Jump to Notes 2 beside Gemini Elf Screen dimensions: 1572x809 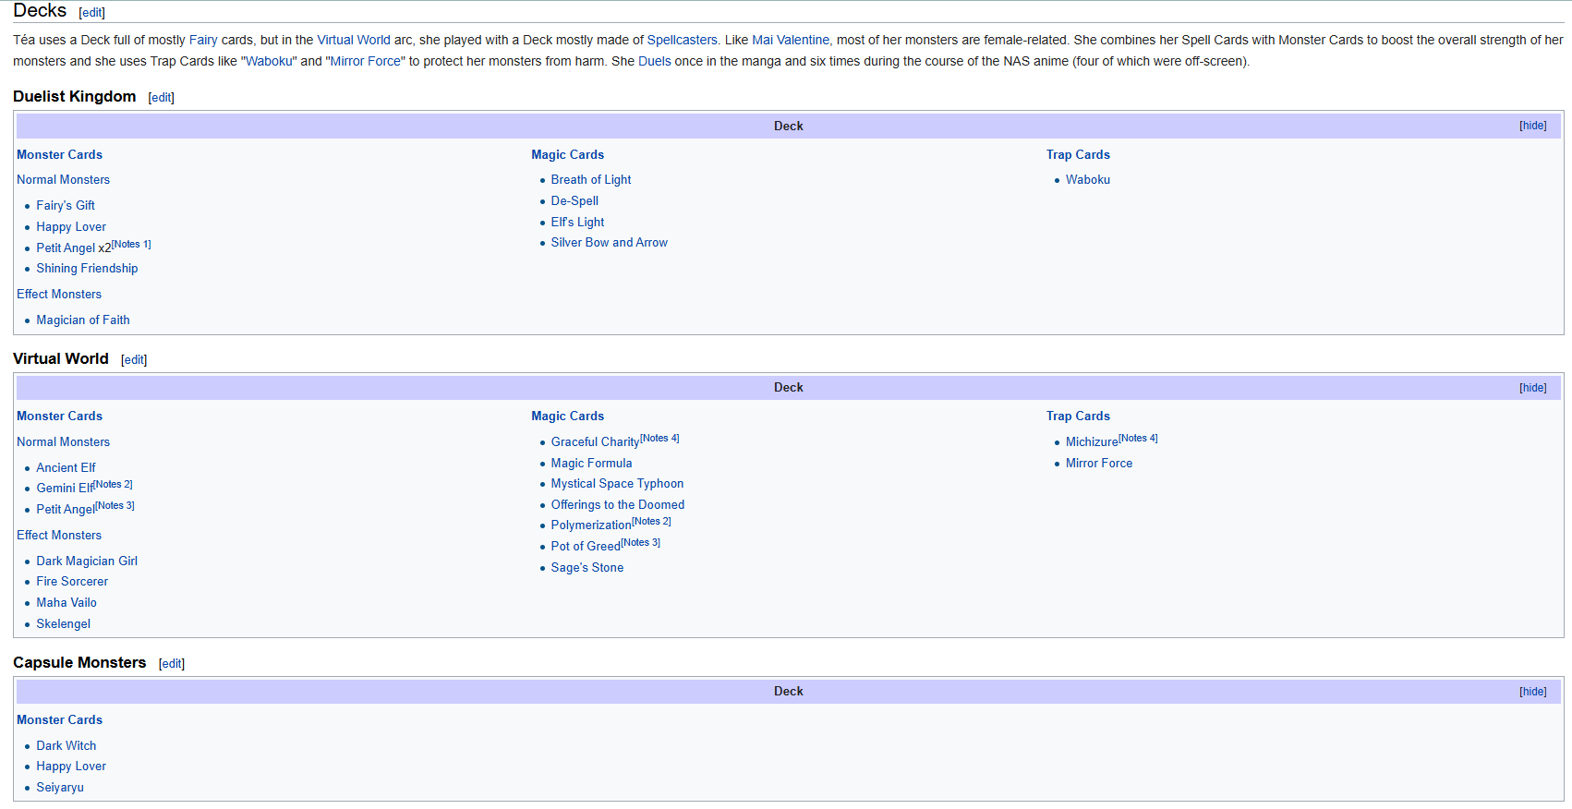click(113, 485)
